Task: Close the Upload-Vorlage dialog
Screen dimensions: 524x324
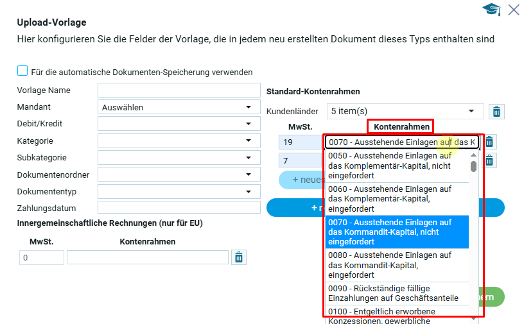Action: (514, 10)
